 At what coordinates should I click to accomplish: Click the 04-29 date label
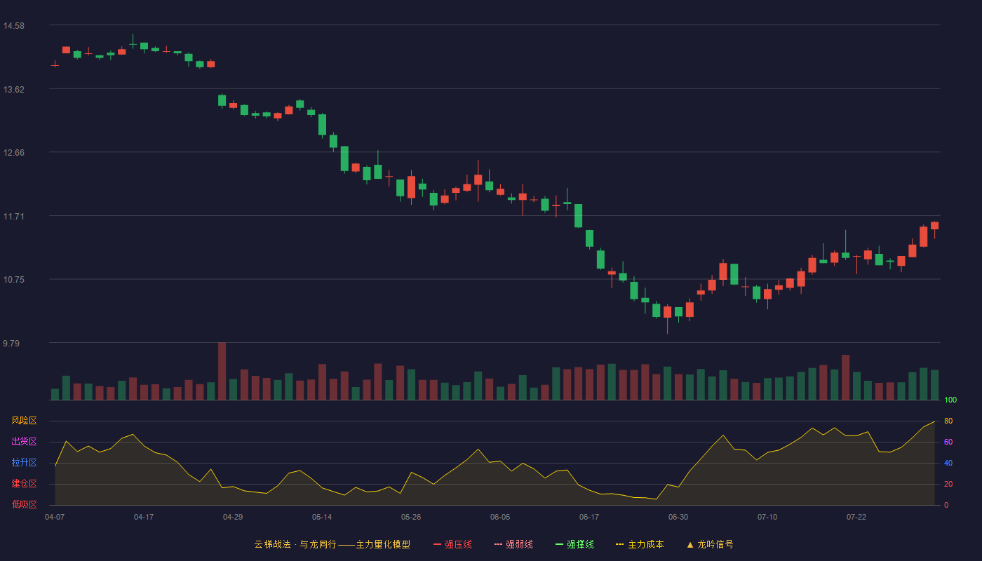pos(233,517)
